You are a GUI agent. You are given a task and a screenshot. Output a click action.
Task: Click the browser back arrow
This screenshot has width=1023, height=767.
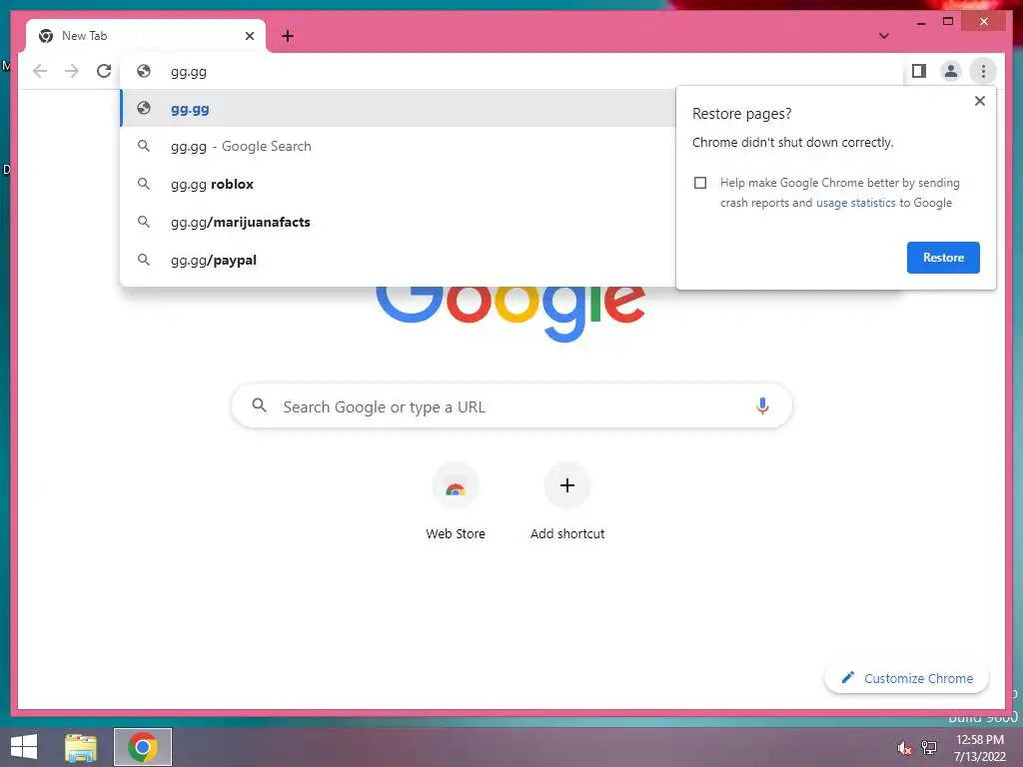pos(40,71)
